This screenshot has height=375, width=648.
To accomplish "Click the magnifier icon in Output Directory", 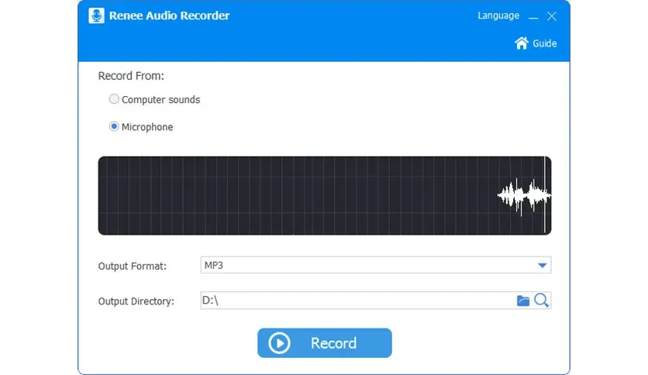I will [541, 301].
